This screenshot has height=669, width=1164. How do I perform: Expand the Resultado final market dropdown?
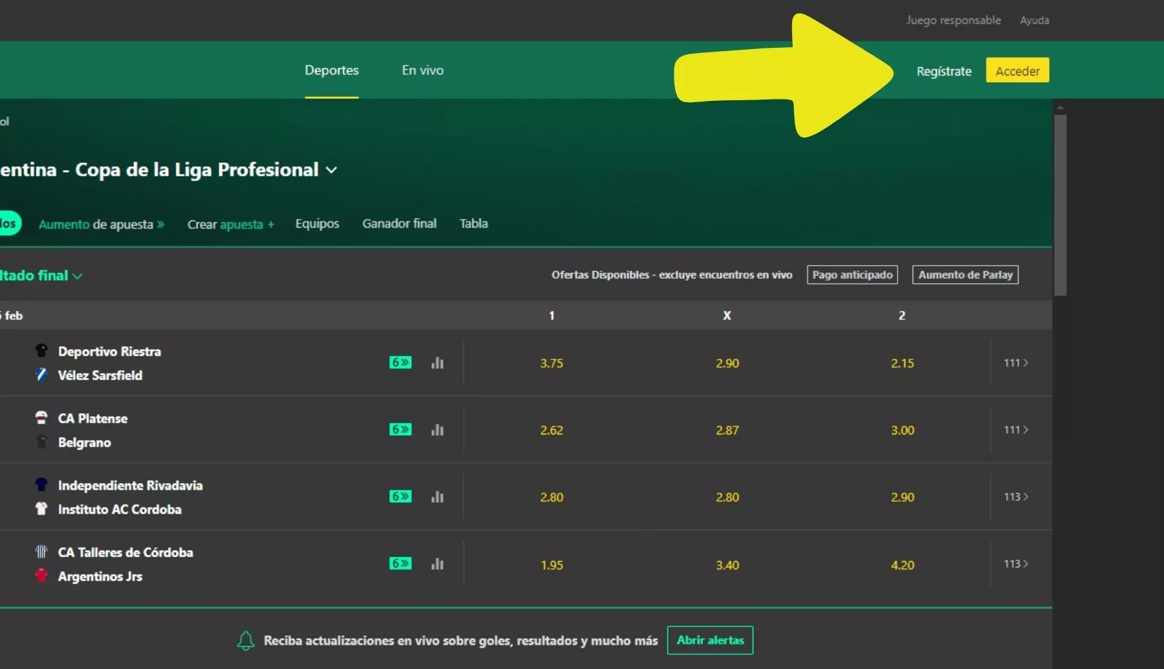(78, 276)
